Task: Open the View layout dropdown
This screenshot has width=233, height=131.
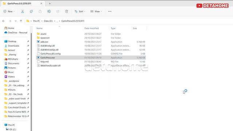Action: [96, 11]
